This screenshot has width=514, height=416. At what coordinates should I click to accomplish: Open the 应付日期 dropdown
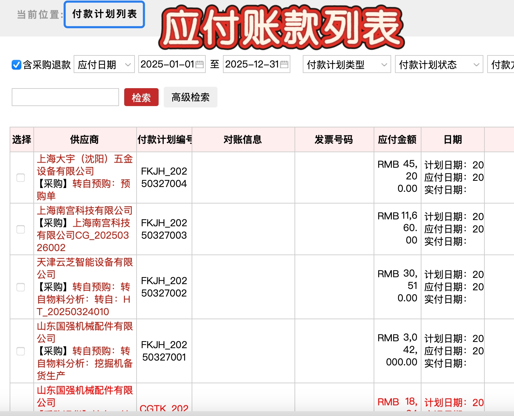click(x=104, y=64)
